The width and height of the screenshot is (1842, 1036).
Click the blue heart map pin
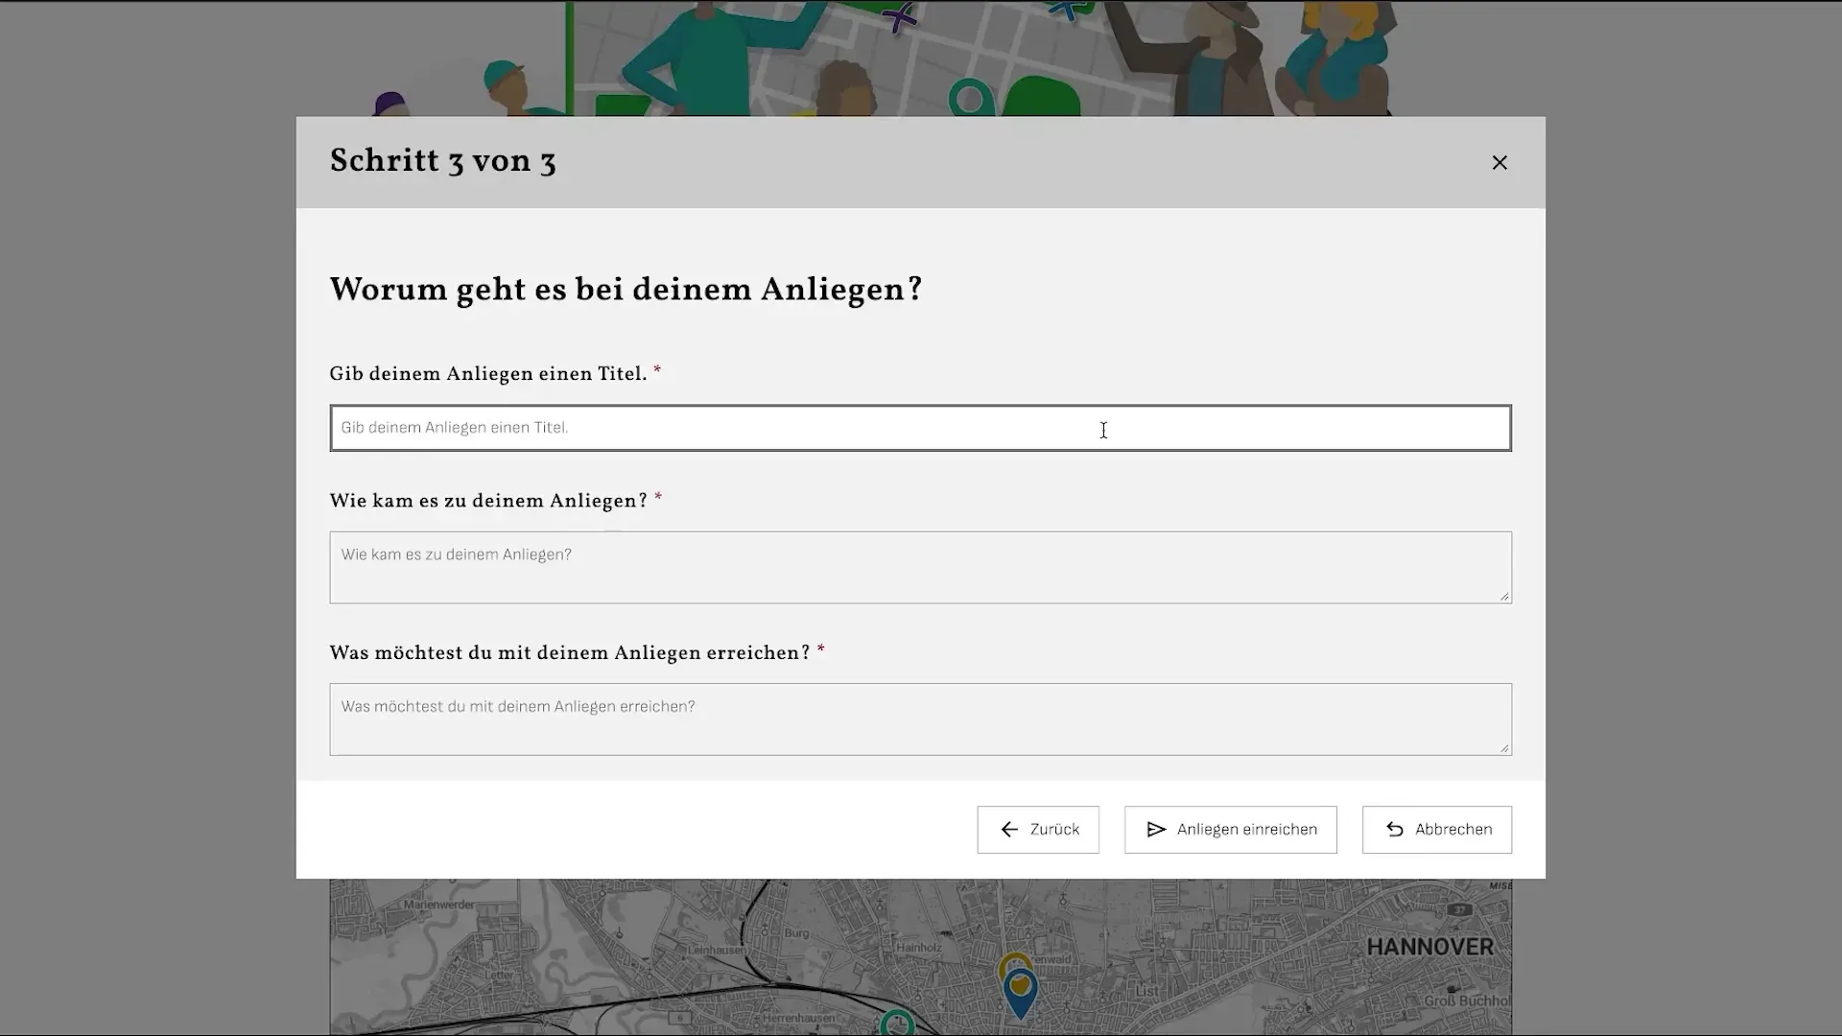point(1020,994)
